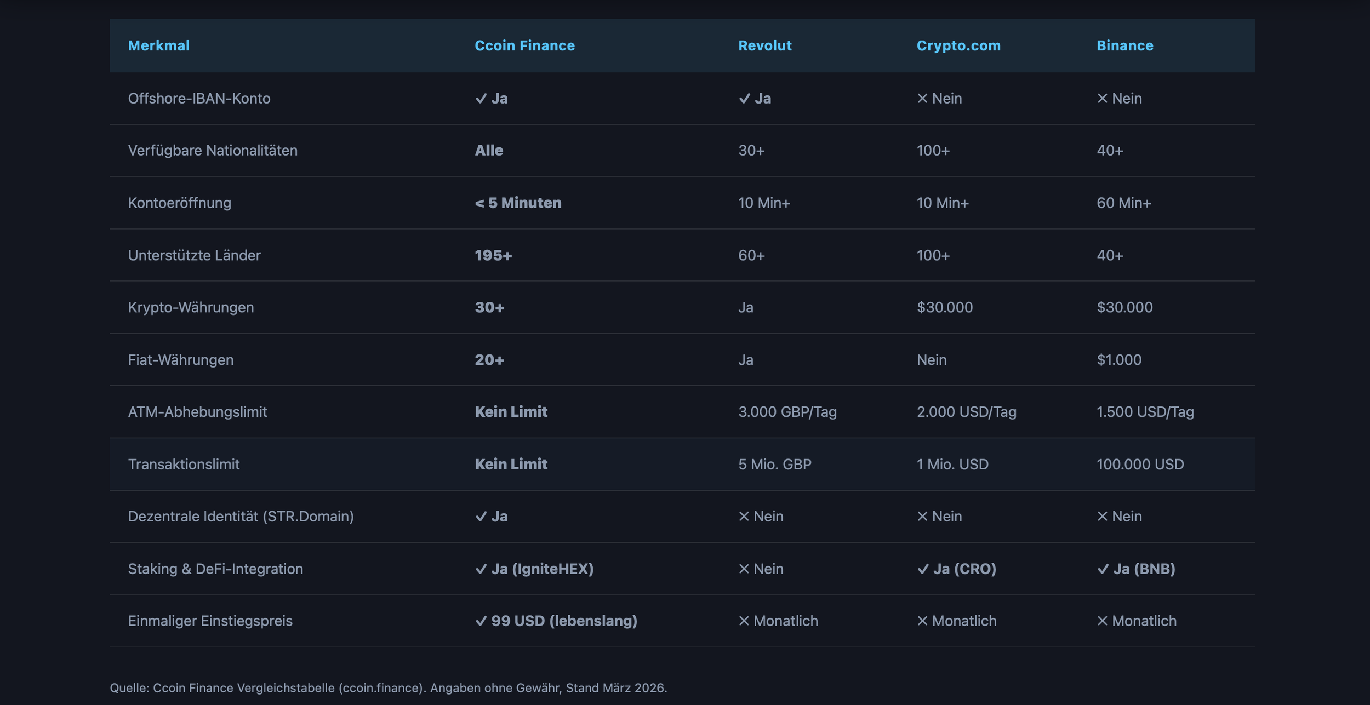Screen dimensions: 1370x705
Task: Click X icon beside Binance Monatlich
Action: coord(1102,621)
